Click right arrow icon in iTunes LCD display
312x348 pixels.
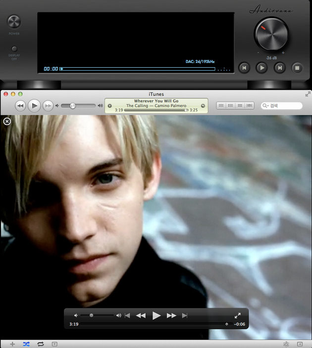pyautogui.click(x=203, y=106)
